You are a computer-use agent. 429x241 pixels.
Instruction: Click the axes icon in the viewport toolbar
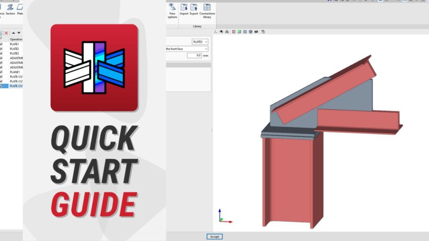(x=216, y=31)
